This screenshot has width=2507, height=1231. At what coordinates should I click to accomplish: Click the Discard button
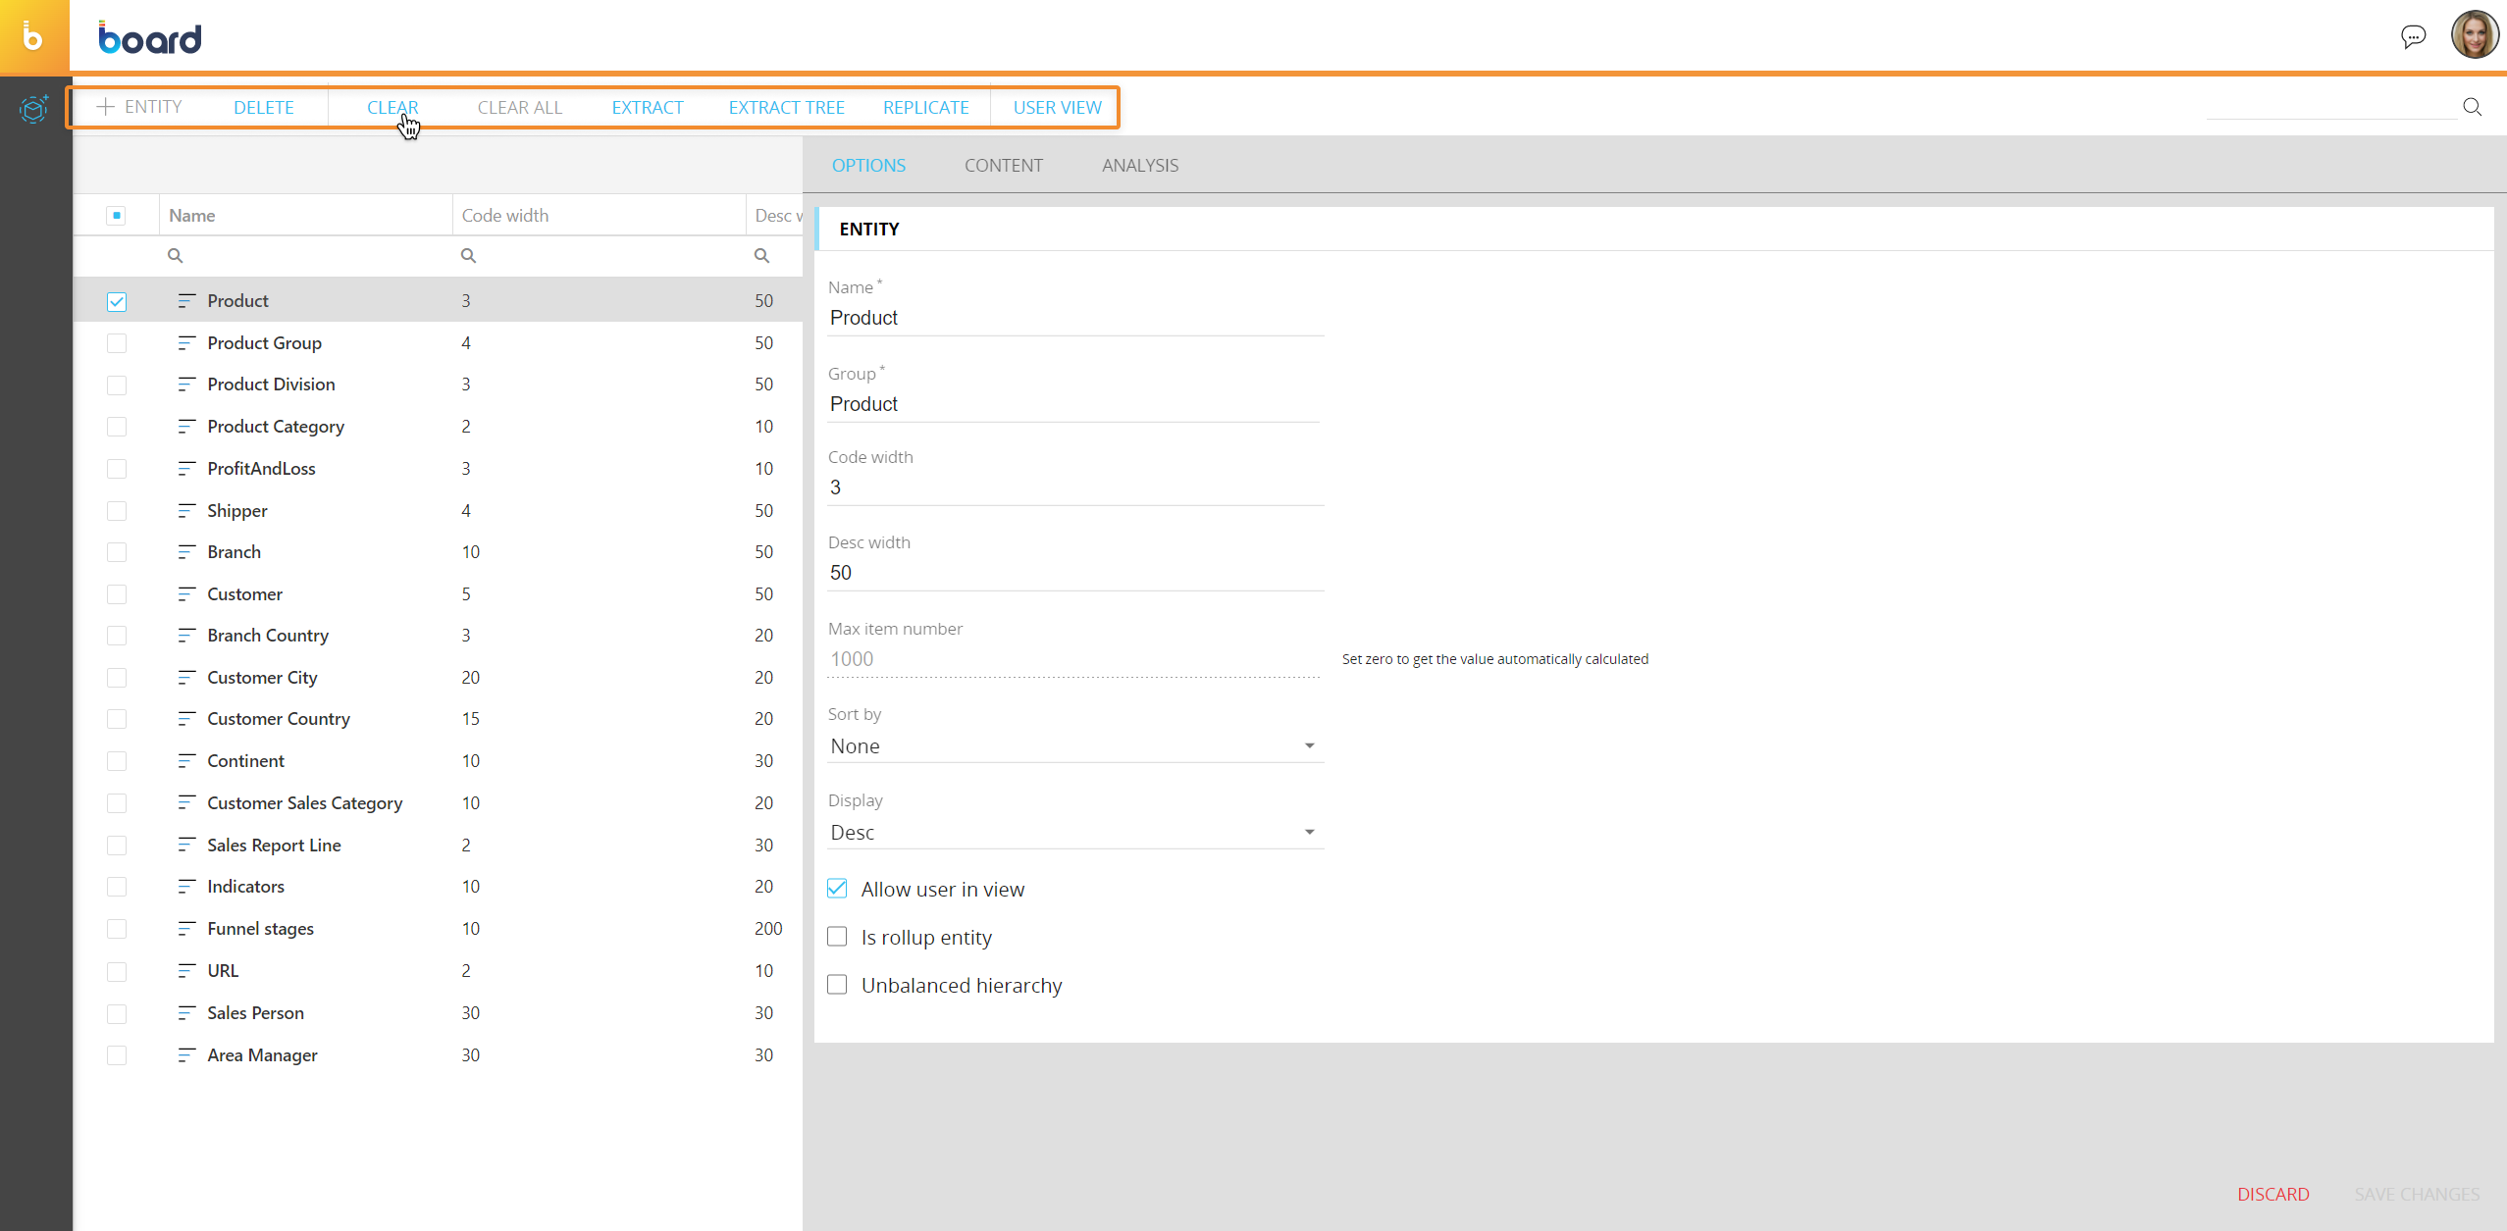click(2272, 1194)
